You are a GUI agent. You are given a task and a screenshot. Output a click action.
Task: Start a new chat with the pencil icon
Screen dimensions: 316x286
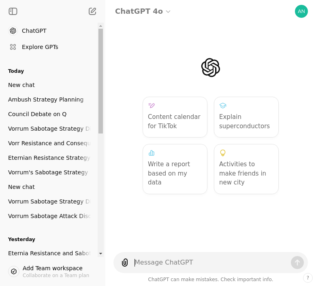92,11
